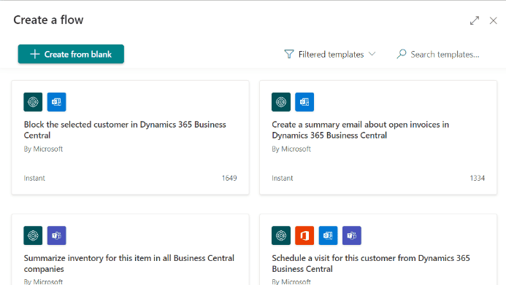Click Business Central icon on summary email card

pyautogui.click(x=281, y=102)
